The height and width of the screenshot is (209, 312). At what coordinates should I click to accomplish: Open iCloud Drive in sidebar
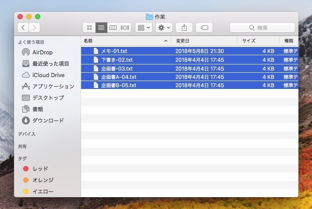(48, 75)
